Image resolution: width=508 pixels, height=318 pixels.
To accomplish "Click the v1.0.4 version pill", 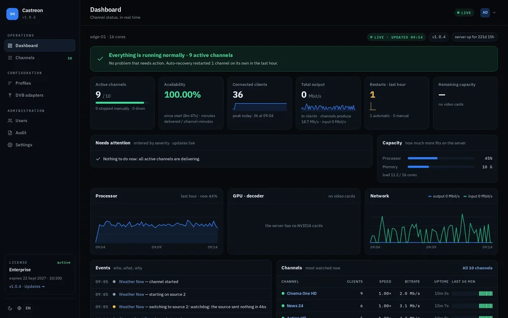I will pos(439,37).
